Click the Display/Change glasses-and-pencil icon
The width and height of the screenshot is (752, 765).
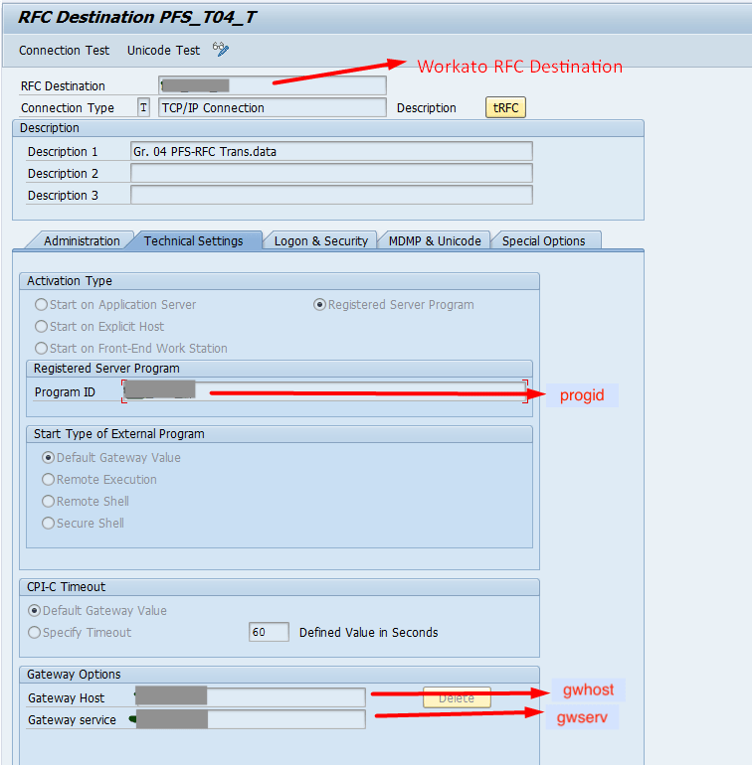point(221,50)
